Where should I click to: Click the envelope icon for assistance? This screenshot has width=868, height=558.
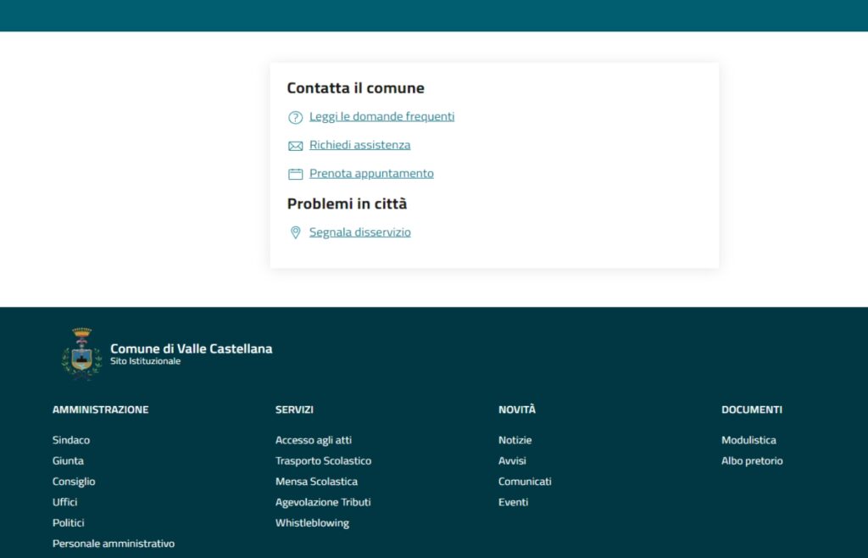295,146
